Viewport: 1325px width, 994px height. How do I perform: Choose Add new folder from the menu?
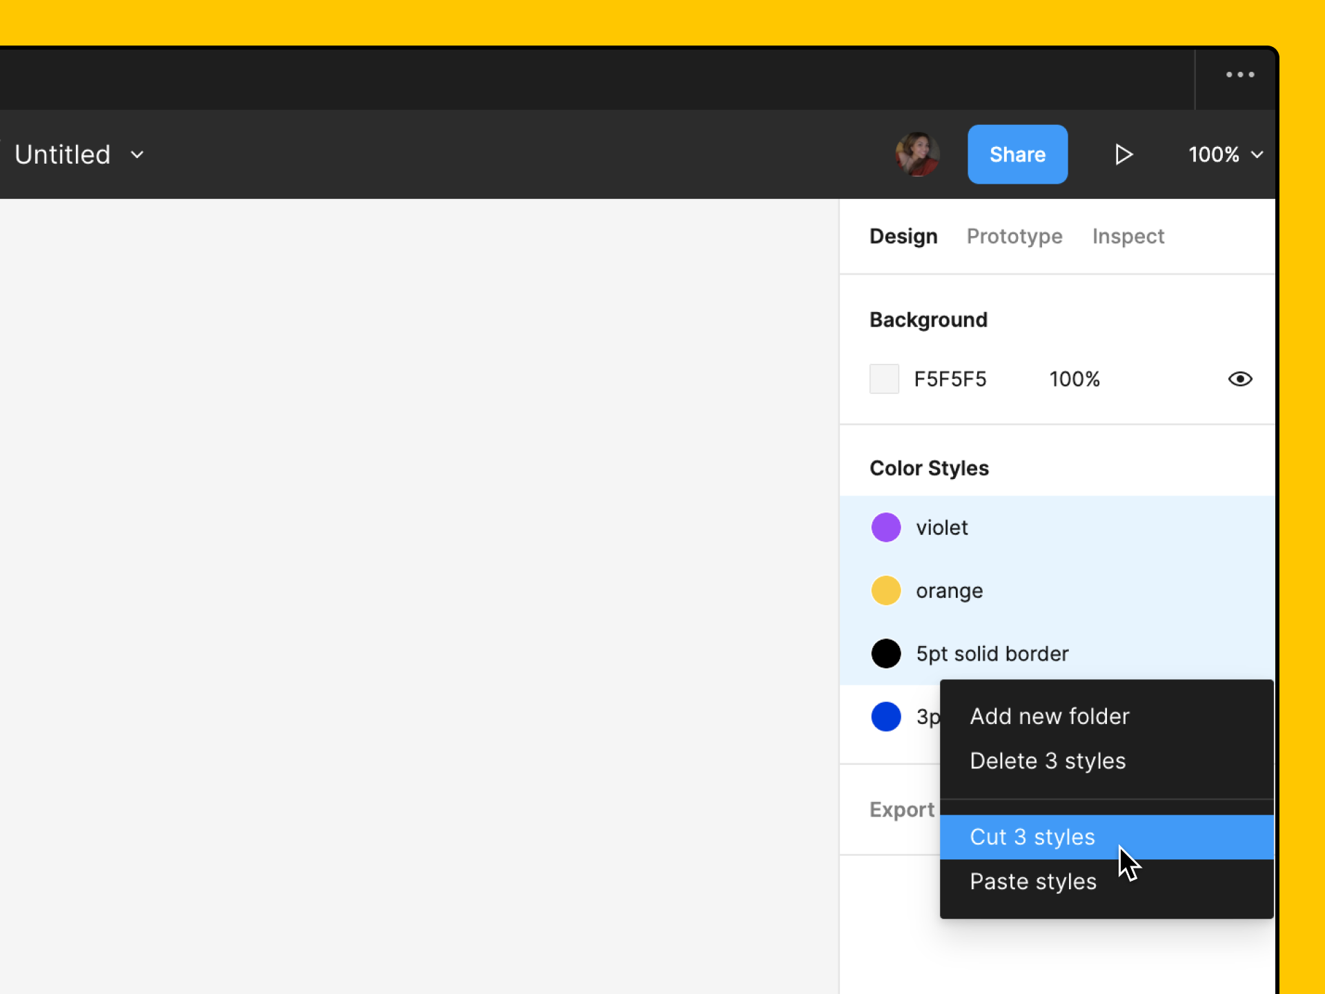(1050, 716)
